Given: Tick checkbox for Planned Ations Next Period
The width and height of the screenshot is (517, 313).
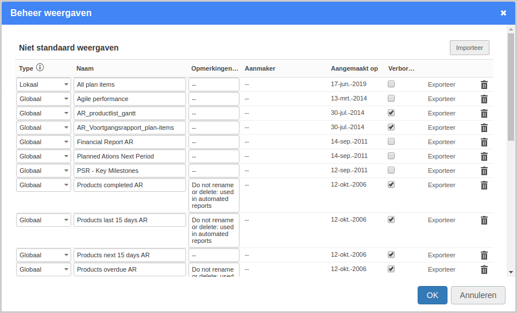Looking at the screenshot, I should point(391,156).
